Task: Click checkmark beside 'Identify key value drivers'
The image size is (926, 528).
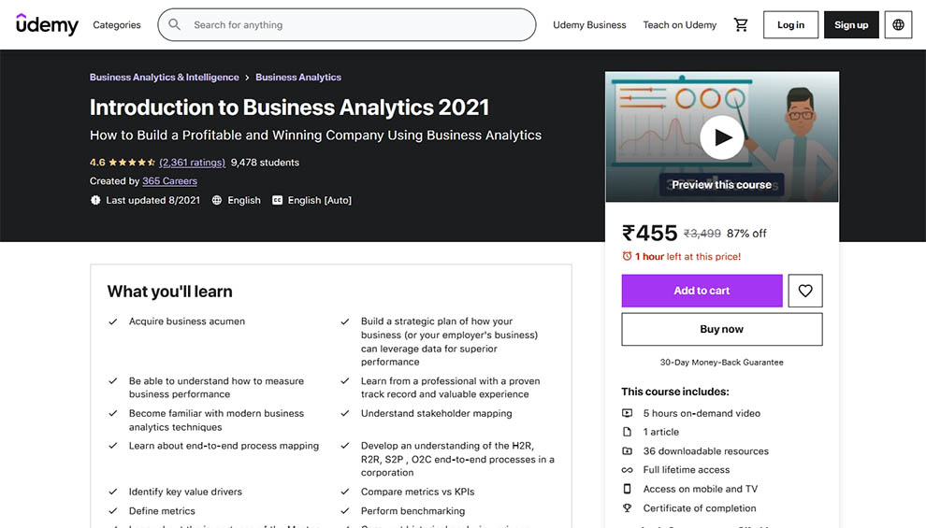Action: [x=113, y=492]
